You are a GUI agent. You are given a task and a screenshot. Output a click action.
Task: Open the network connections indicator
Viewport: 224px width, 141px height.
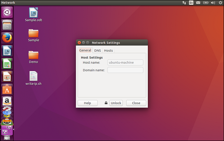(x=184, y=3)
